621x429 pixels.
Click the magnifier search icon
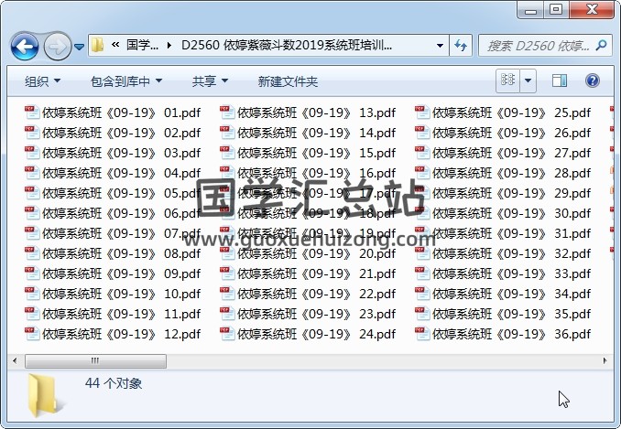click(x=601, y=46)
